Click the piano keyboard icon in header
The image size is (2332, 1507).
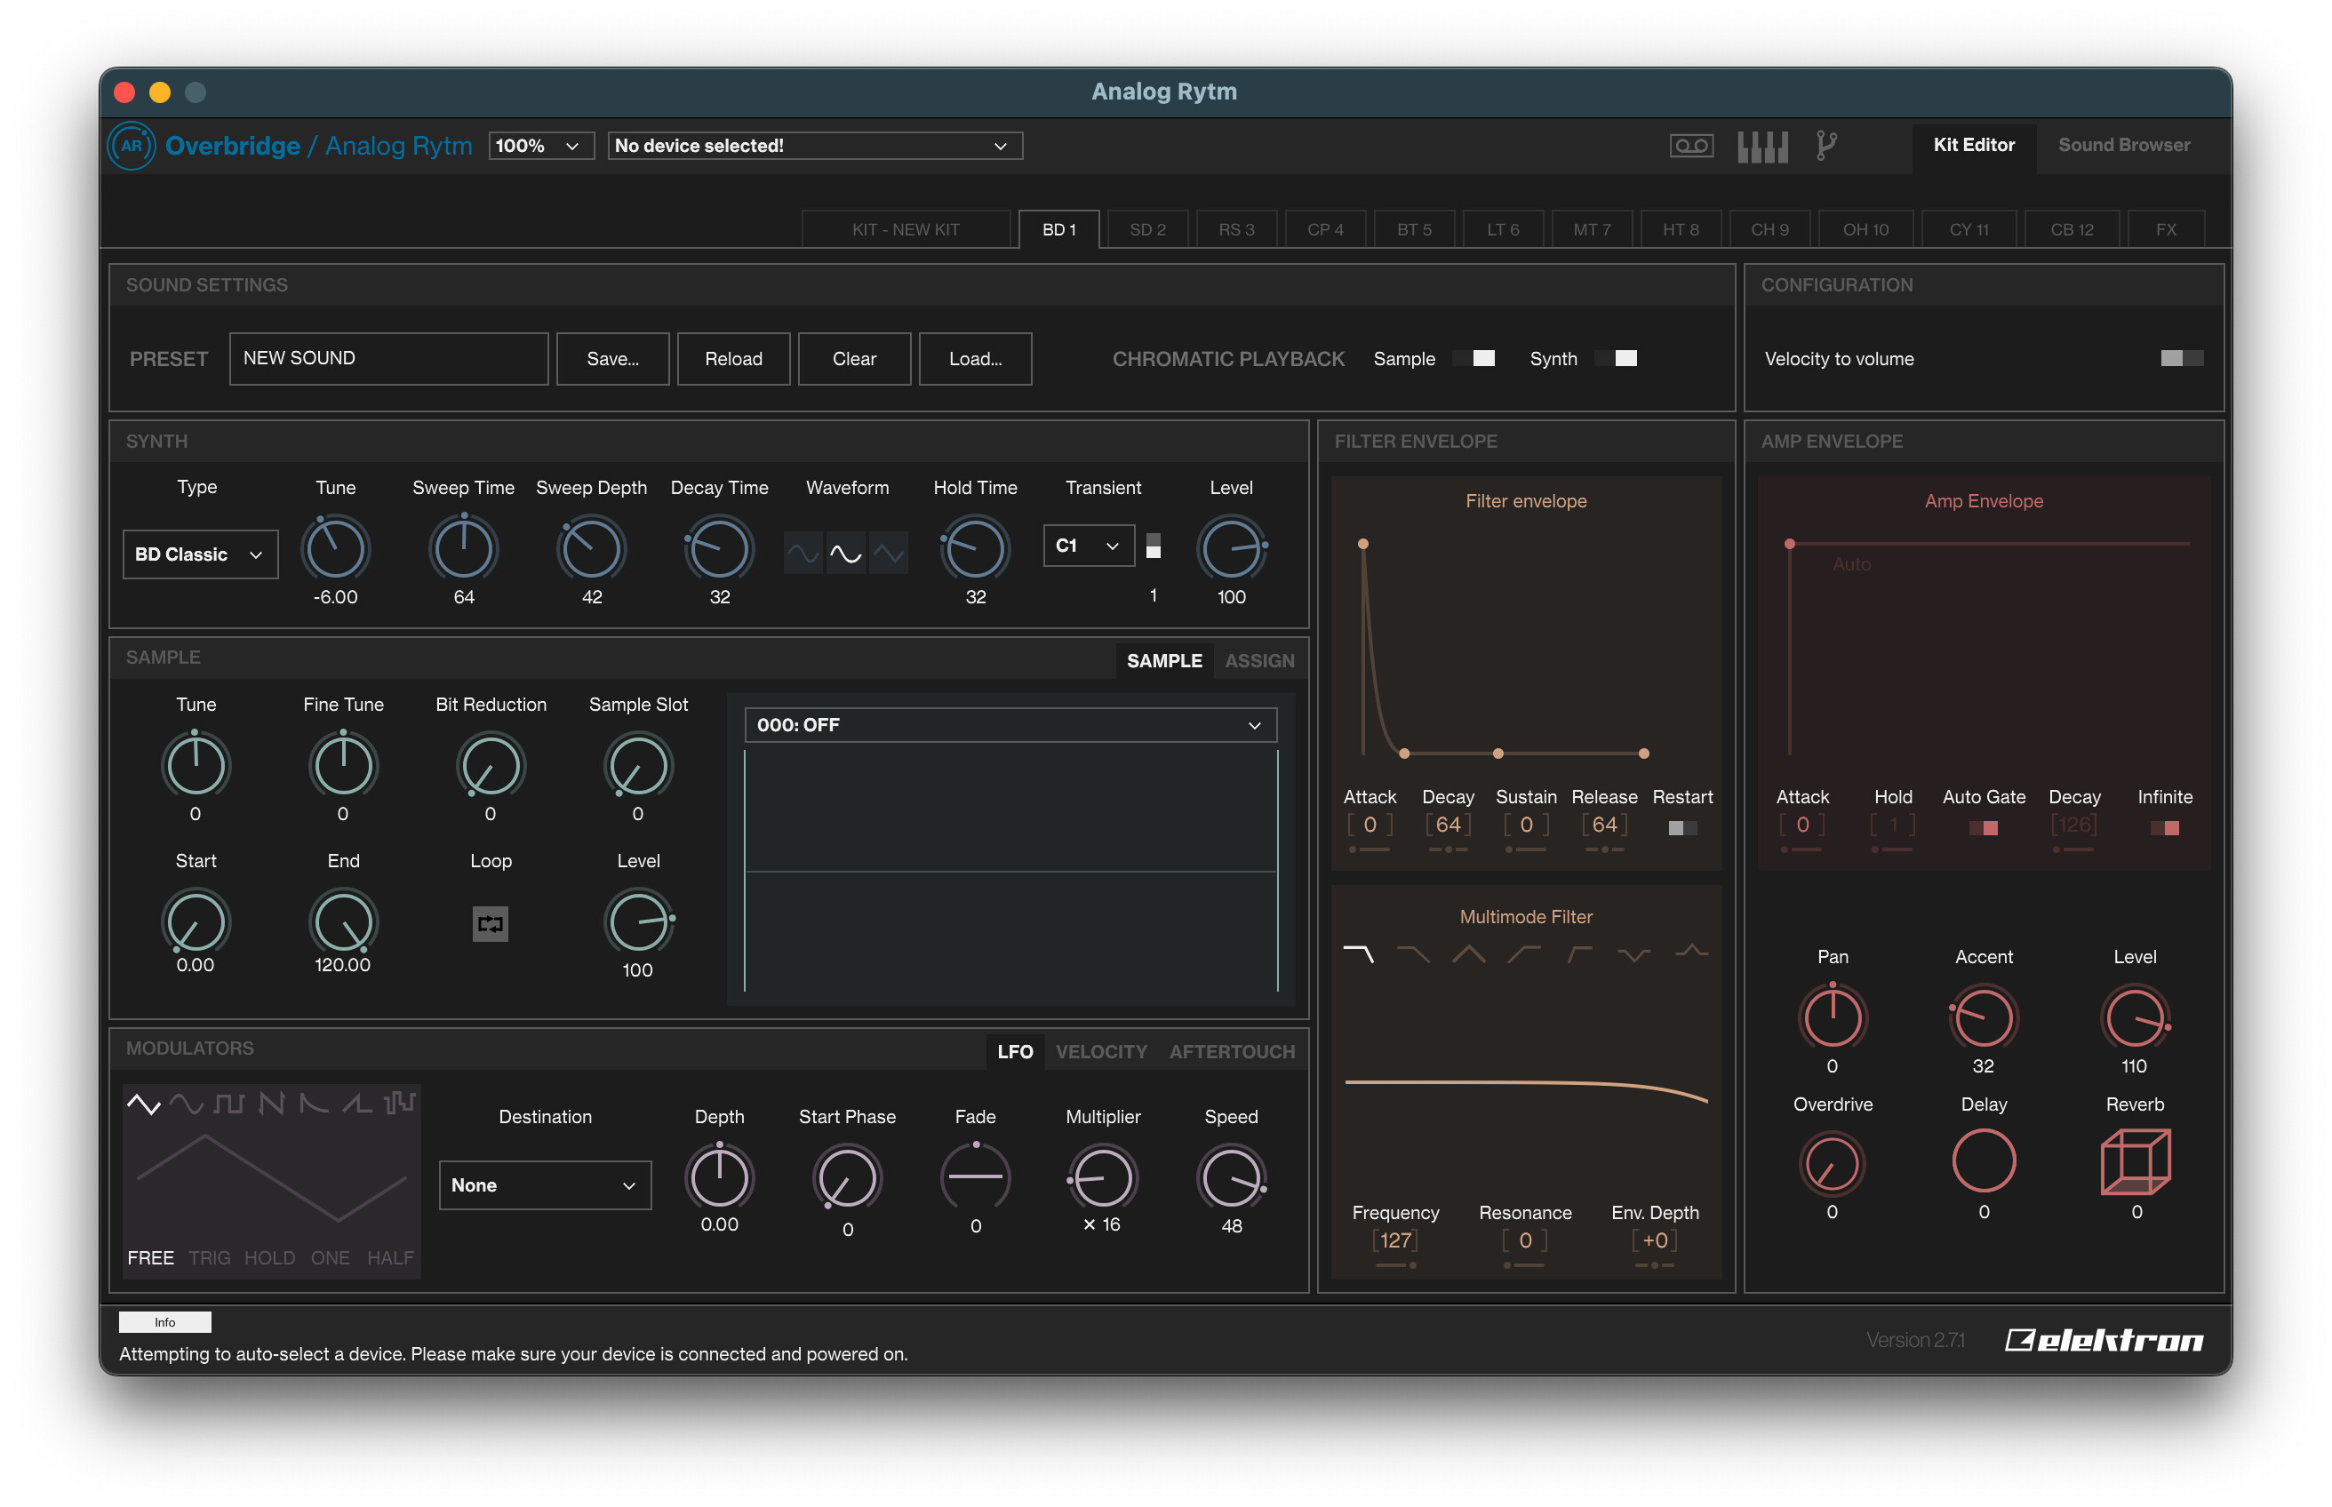pos(1761,146)
